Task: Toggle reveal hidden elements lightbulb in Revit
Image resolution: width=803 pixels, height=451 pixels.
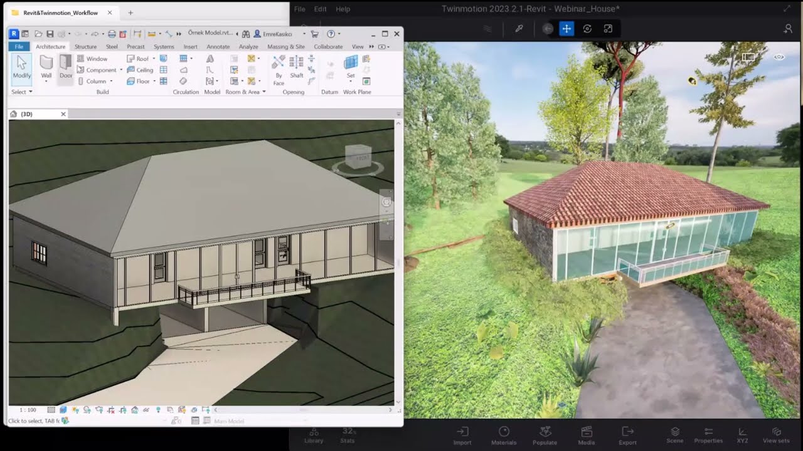Action: pyautogui.click(x=158, y=410)
